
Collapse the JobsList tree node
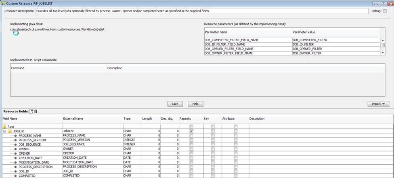[x=4, y=131]
